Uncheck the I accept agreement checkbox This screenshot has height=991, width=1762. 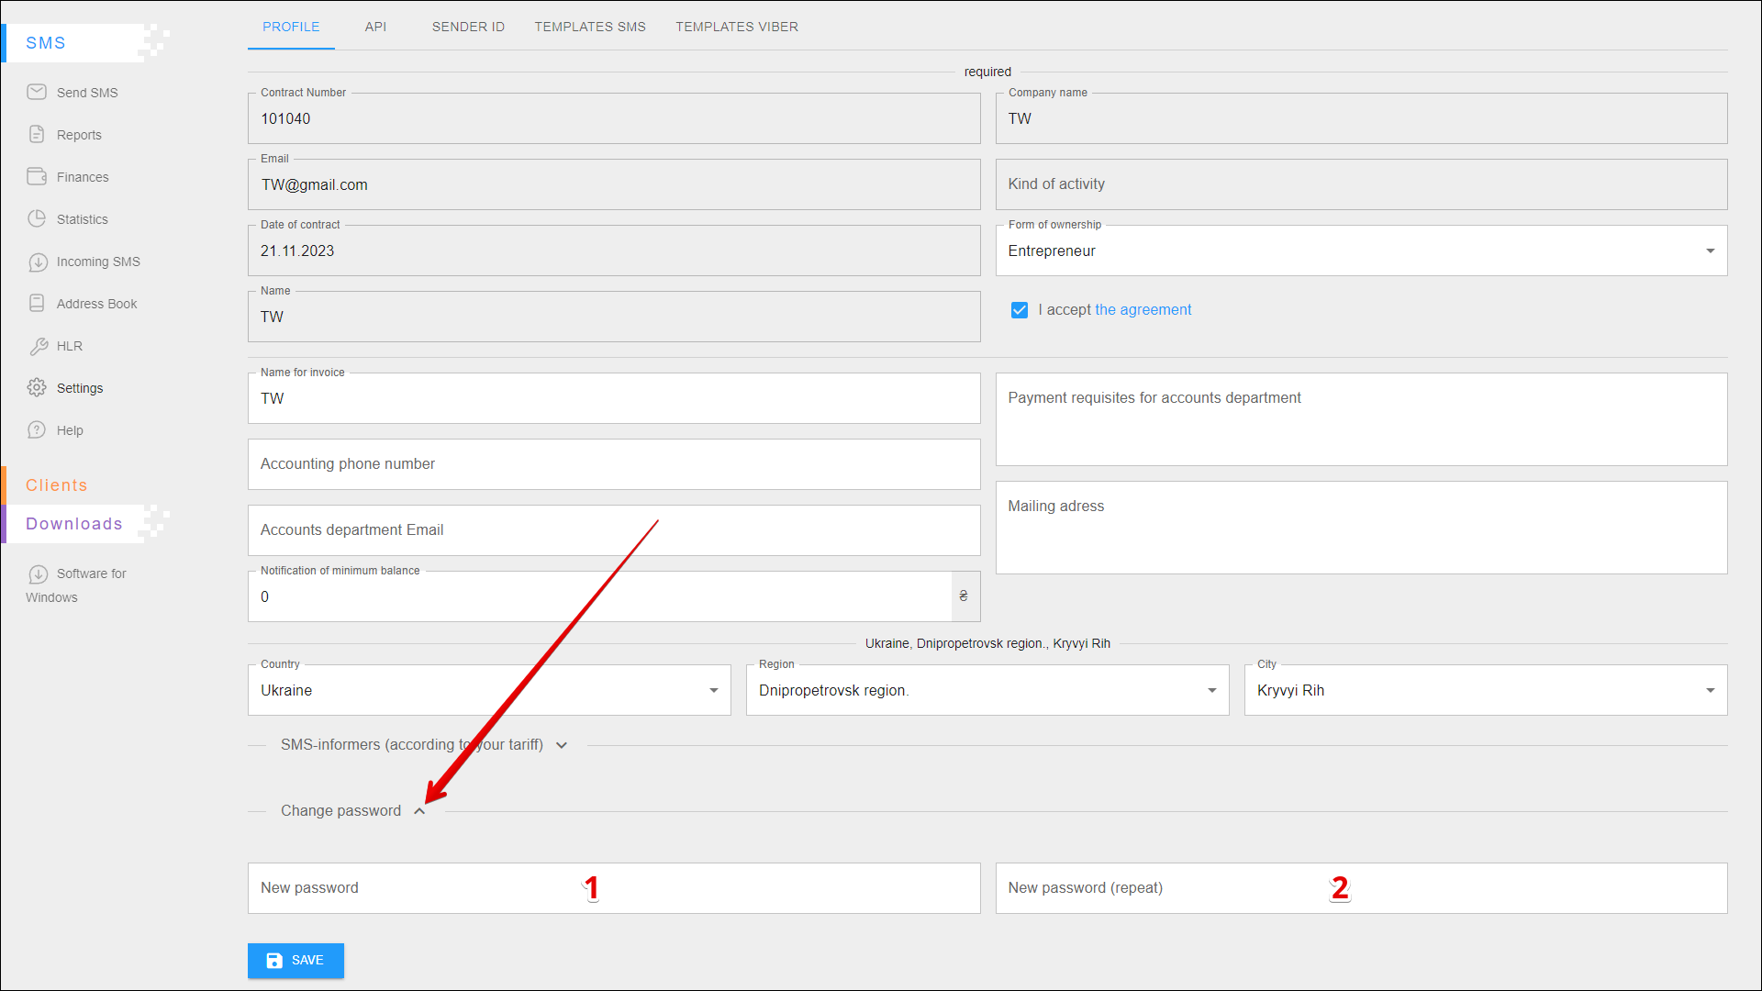click(x=1019, y=310)
